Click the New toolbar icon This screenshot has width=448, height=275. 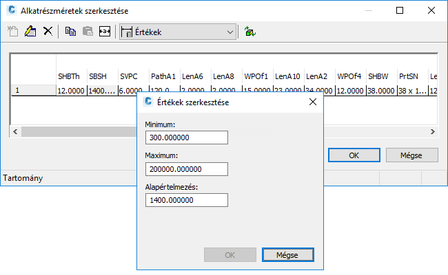13,32
